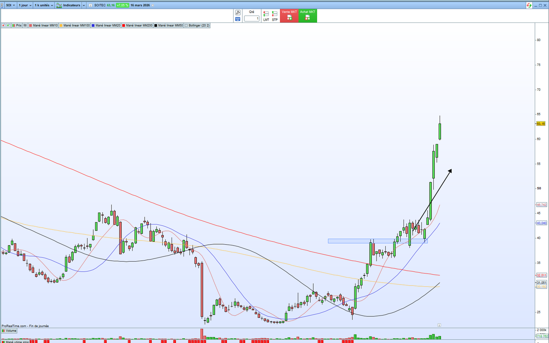The width and height of the screenshot is (549, 343).
Task: Select Mané linear MM50 legend entry
Action: [x=168, y=26]
